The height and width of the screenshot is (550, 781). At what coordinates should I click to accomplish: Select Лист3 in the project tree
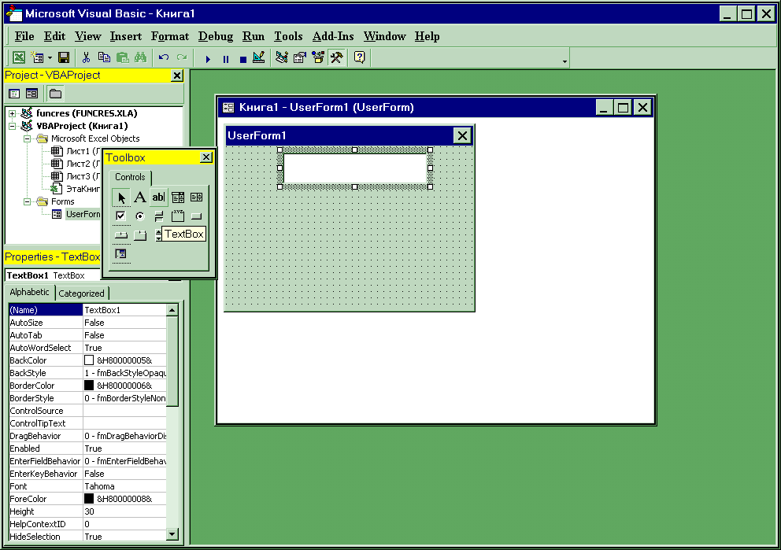[76, 176]
